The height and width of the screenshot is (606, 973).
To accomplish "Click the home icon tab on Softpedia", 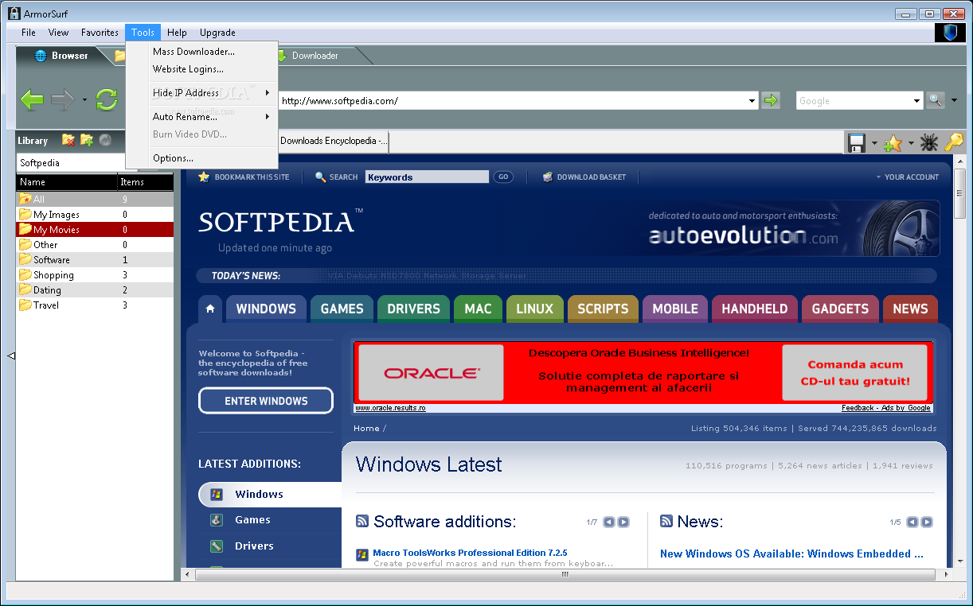I will [x=210, y=309].
